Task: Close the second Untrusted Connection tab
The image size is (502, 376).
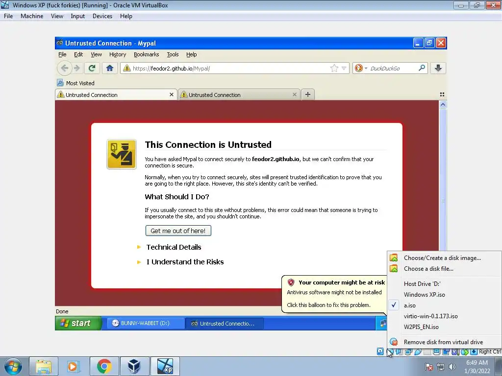Action: pyautogui.click(x=295, y=94)
